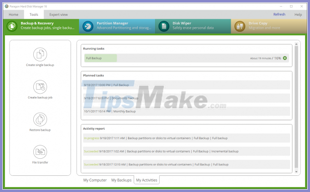Click the Create backup job label
Image resolution: width=310 pixels, height=192 pixels.
(40, 97)
